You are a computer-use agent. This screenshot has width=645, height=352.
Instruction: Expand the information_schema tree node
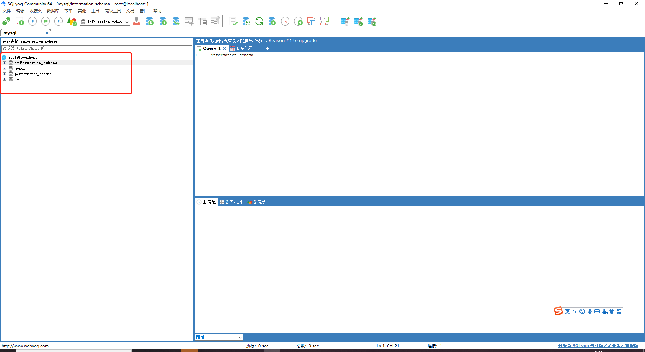pyautogui.click(x=5, y=63)
